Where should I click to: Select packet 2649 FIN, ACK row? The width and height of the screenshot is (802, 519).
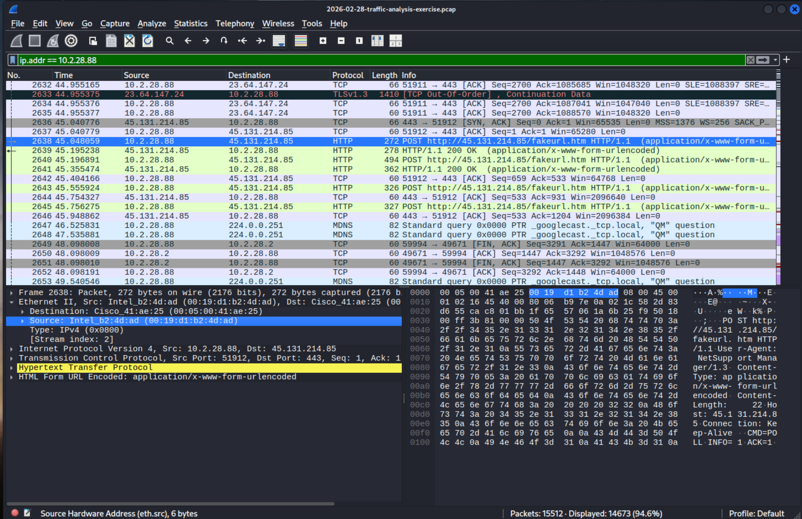[x=391, y=244]
